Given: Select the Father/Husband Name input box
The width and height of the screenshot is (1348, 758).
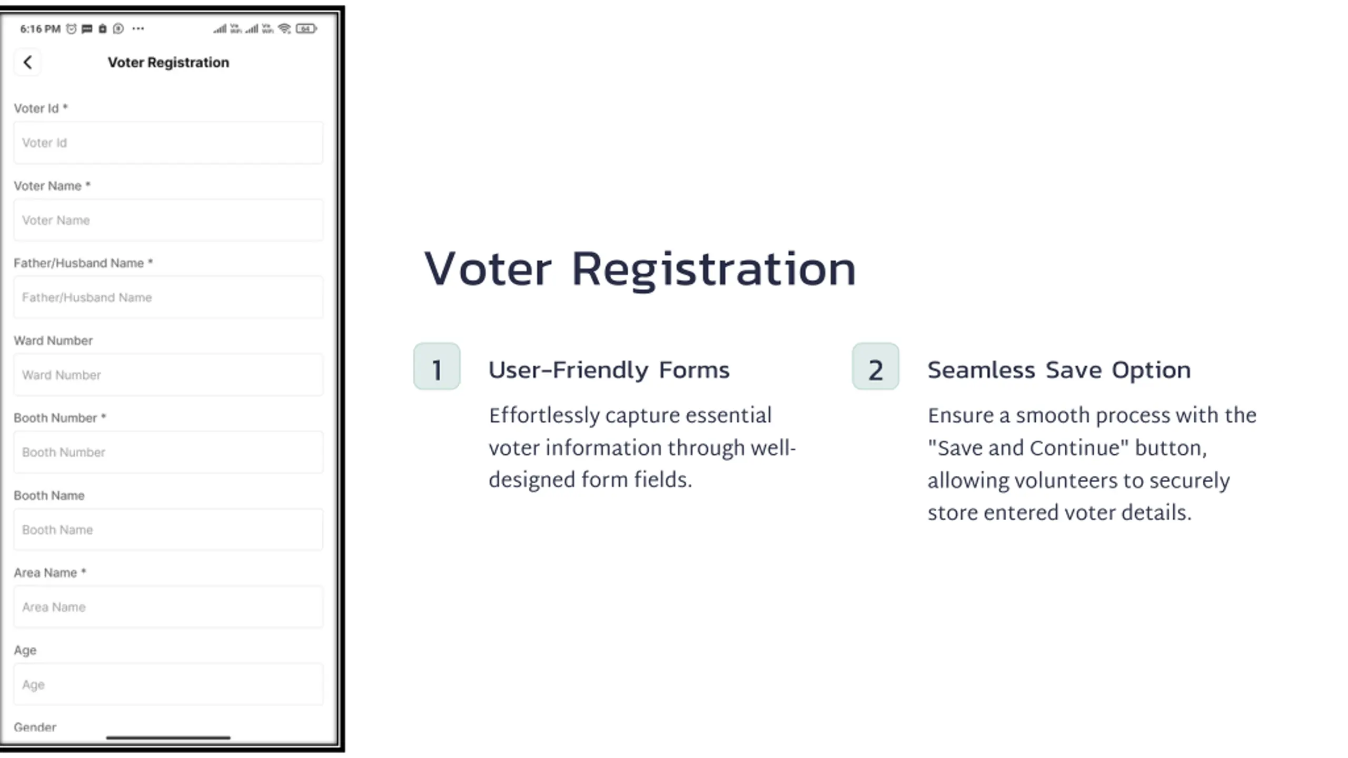Looking at the screenshot, I should [168, 297].
